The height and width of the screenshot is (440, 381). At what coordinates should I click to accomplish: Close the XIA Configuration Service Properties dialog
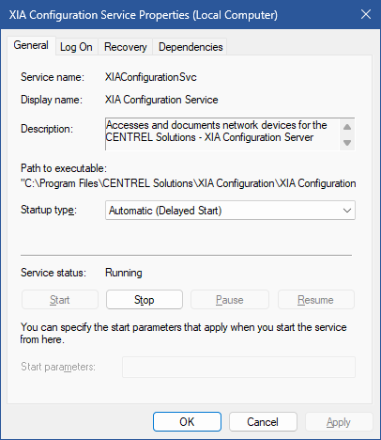pos(366,14)
